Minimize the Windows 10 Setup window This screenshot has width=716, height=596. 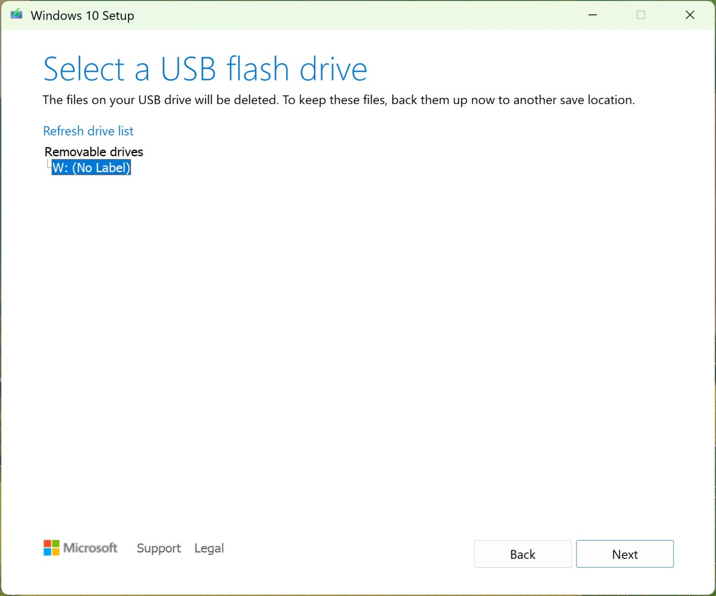(592, 15)
